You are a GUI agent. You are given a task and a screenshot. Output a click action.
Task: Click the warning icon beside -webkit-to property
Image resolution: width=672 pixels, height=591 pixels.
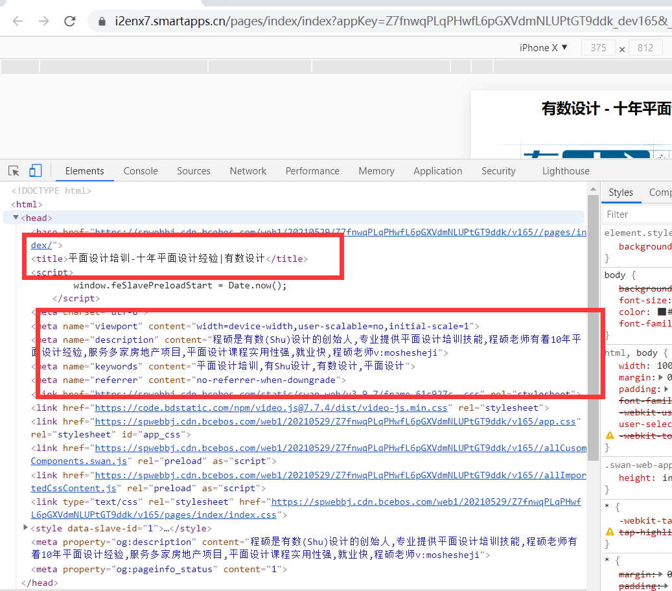[610, 435]
